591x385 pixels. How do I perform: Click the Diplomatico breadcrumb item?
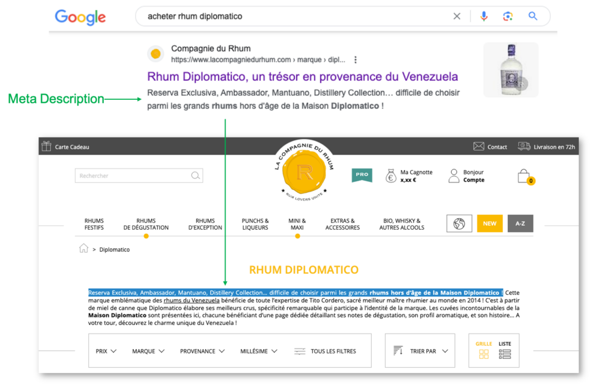pyautogui.click(x=115, y=249)
